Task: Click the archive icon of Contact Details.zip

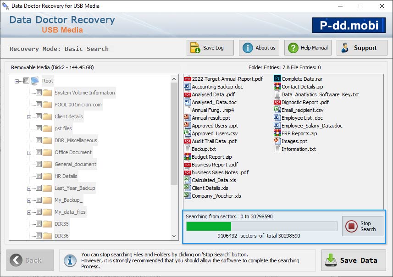Action: (277, 87)
